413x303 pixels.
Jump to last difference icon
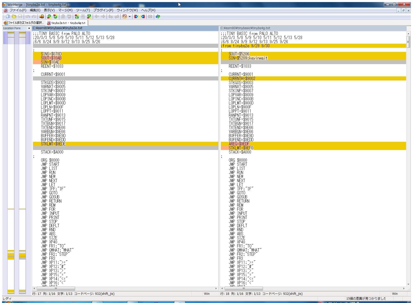(x=89, y=16)
